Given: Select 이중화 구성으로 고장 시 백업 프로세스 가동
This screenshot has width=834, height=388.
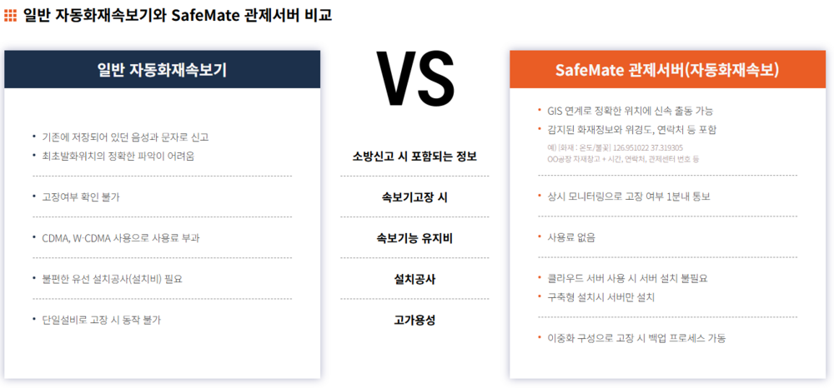Looking at the screenshot, I should pos(636,338).
